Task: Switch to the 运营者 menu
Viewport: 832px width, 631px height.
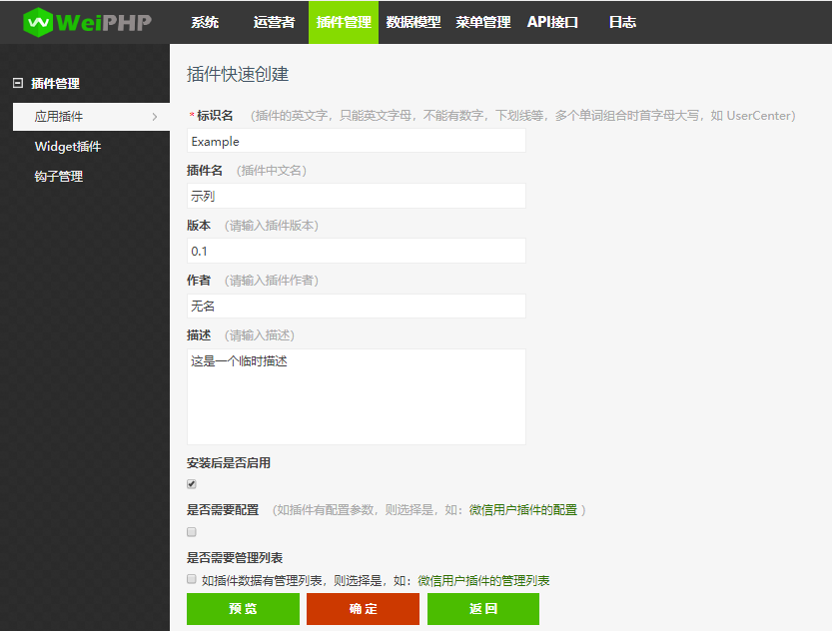Action: pyautogui.click(x=272, y=21)
